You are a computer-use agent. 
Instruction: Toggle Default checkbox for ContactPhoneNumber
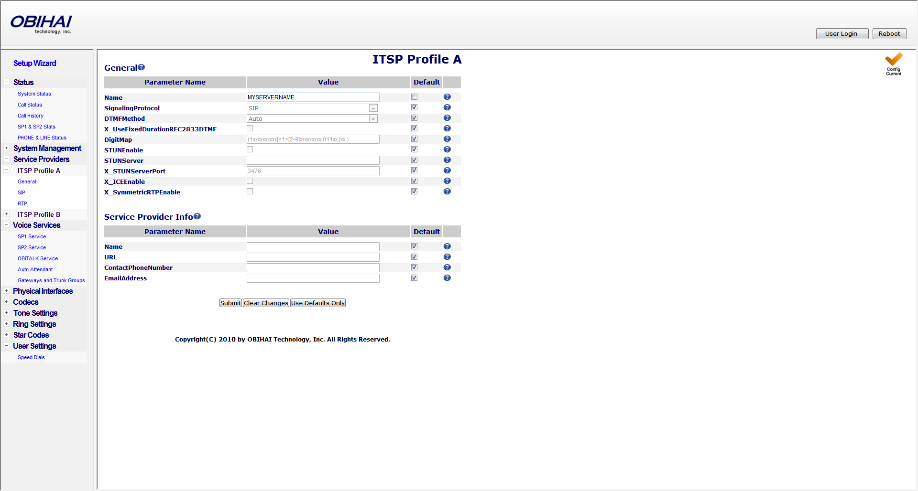(x=415, y=267)
